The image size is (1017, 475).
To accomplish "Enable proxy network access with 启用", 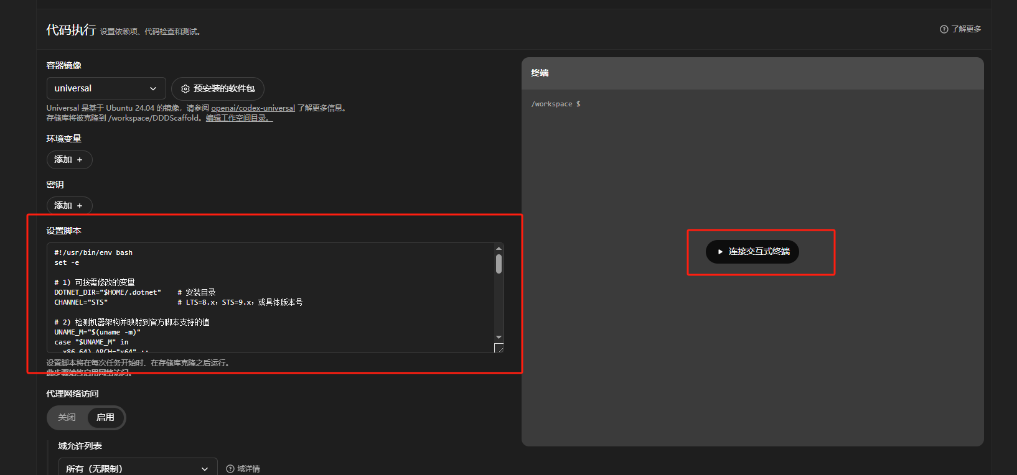I will 105,417.
